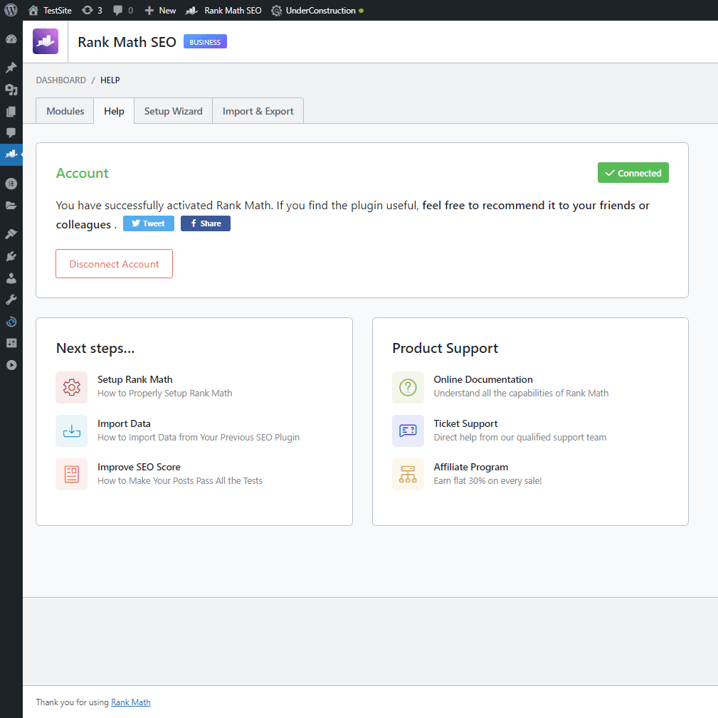Select the Rank Math sidebar icon

11,154
